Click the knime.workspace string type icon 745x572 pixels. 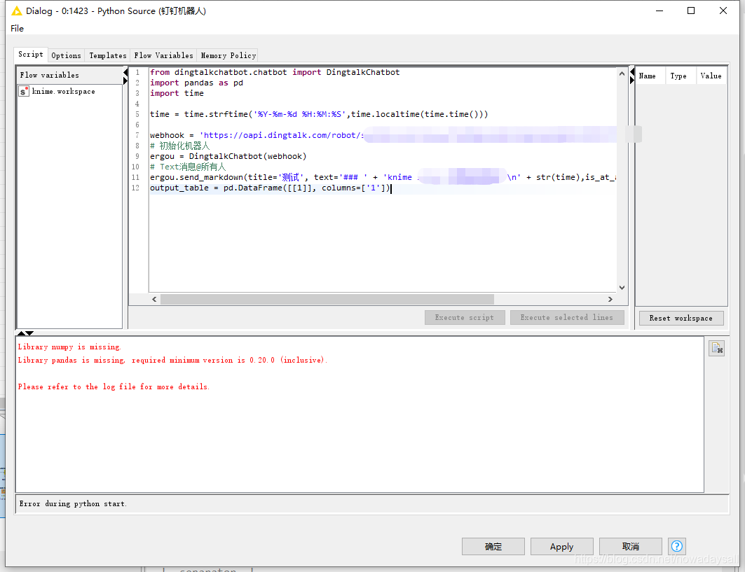24,91
